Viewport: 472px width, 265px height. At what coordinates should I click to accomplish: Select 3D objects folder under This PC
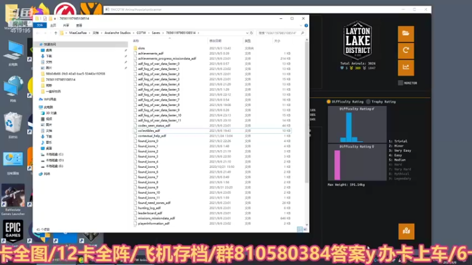click(x=51, y=113)
